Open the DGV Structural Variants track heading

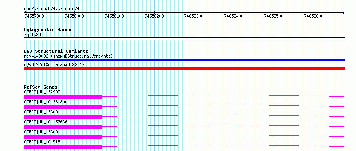[56, 51]
